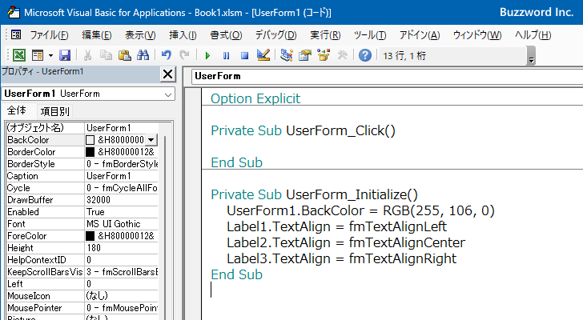The width and height of the screenshot is (583, 320).
Task: Open the デバッグ(D) menu
Action: [x=275, y=35]
